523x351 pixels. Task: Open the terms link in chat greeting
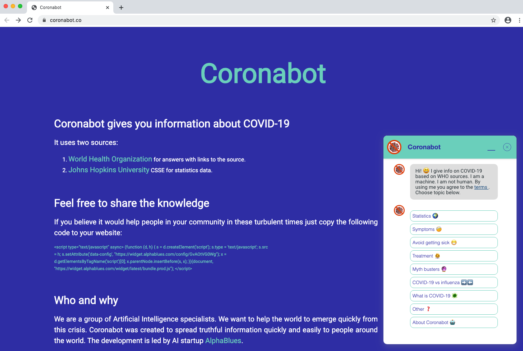481,187
